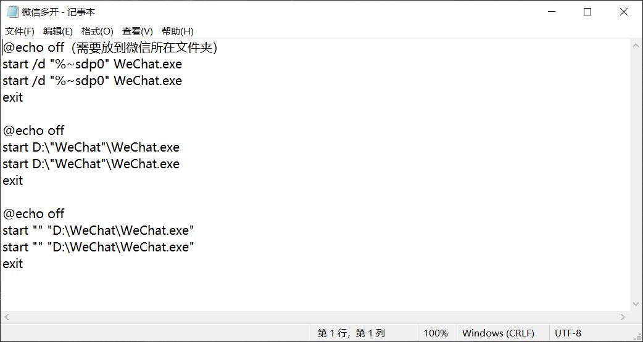Place cursor on the last exit line
Viewport: 643px width, 342px height.
13,264
